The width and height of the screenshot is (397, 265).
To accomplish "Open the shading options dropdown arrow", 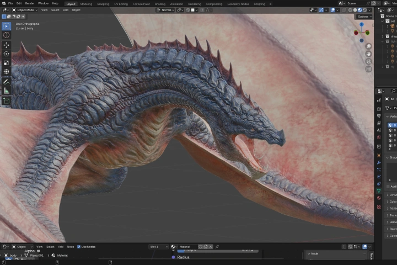I will click(x=370, y=10).
